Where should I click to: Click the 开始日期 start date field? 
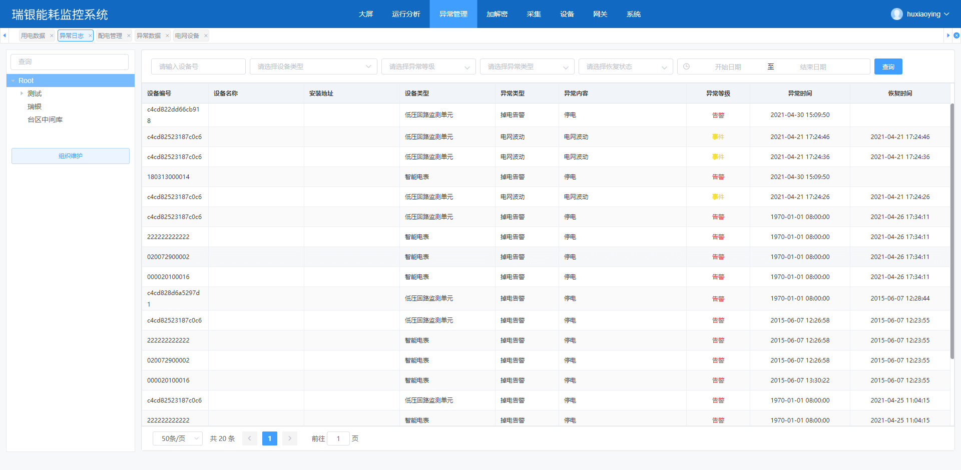728,67
